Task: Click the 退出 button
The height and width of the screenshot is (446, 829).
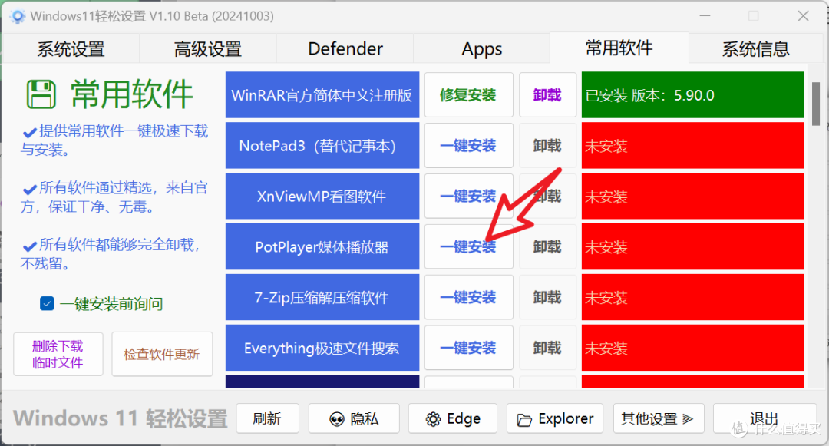Action: click(x=765, y=418)
